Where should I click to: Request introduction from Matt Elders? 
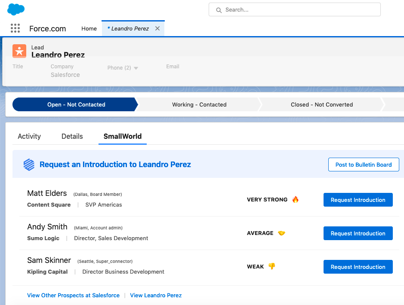pos(358,200)
